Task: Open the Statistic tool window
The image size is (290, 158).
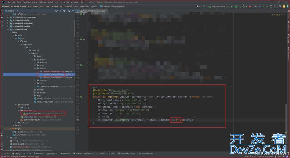Action: click(101, 153)
